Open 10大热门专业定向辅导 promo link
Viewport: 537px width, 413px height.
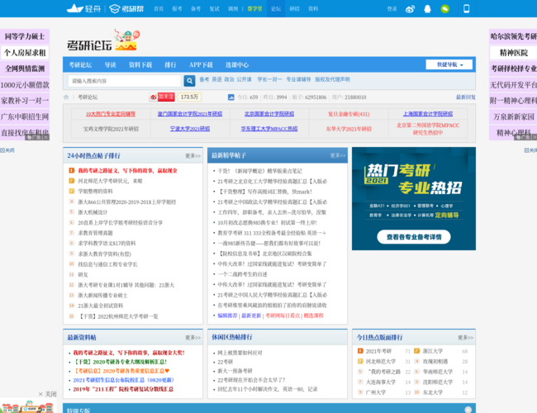coord(110,114)
